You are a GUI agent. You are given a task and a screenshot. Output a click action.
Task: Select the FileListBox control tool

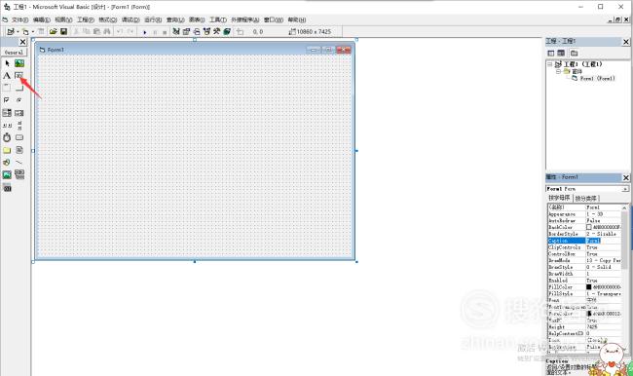[x=19, y=150]
